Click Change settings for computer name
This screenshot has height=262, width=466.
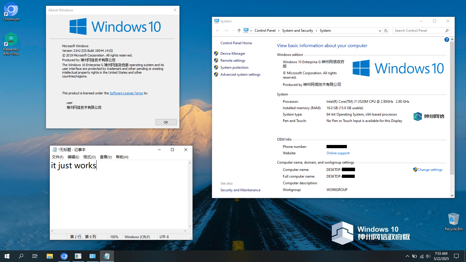[430, 170]
